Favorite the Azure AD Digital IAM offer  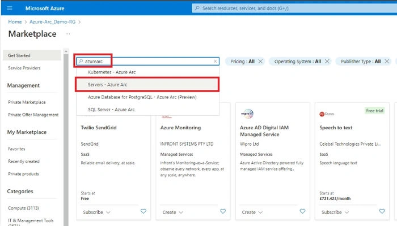(x=302, y=211)
